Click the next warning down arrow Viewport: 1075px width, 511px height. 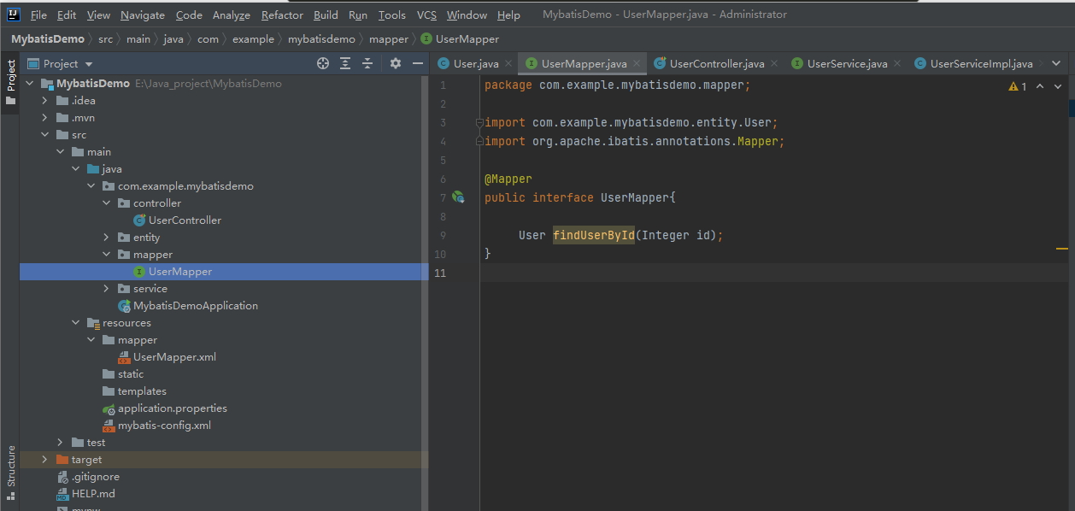tap(1058, 85)
